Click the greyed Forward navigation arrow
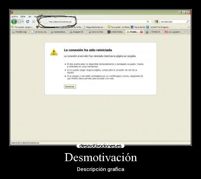This screenshot has height=179, width=201. 20,22
